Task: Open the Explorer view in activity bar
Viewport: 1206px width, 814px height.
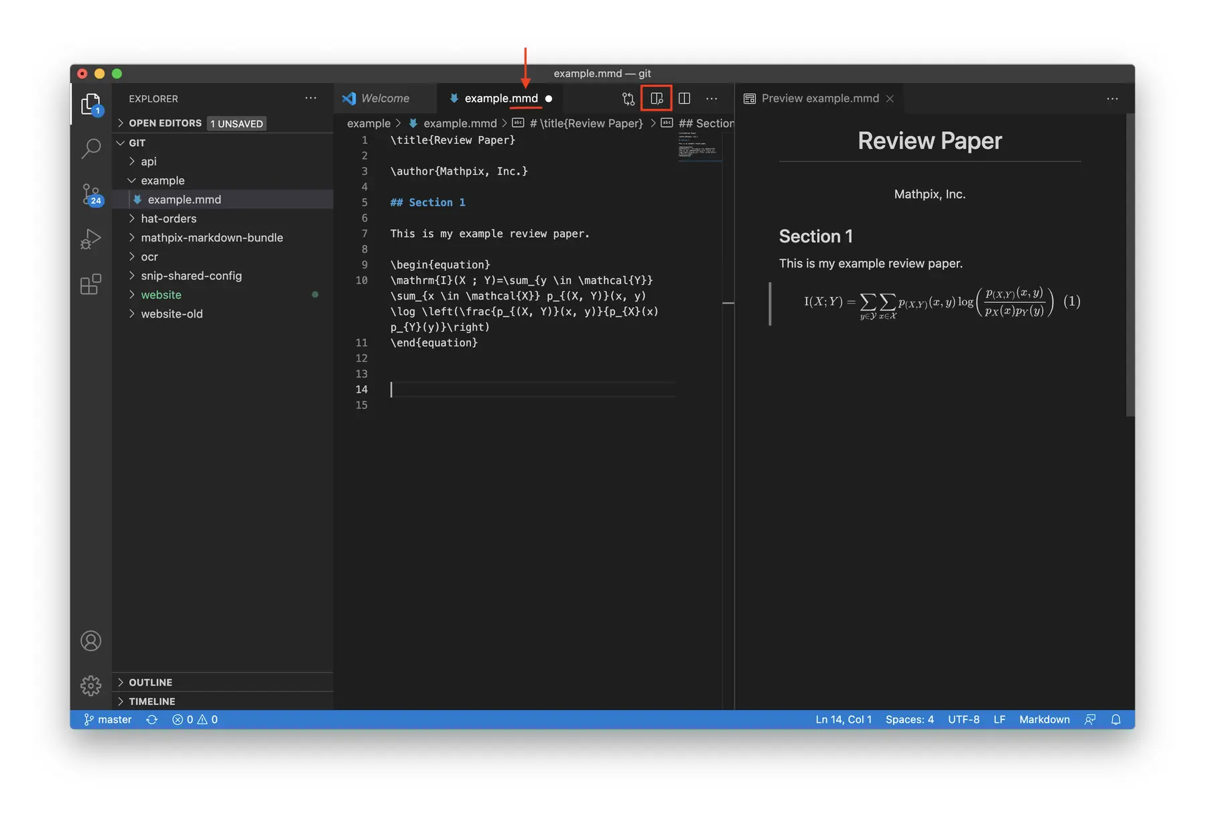Action: (90, 105)
